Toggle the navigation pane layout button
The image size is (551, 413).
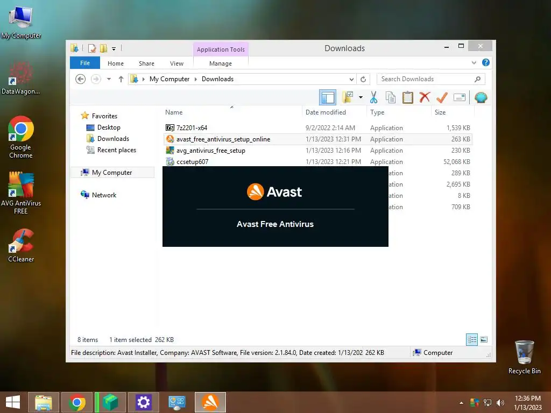coord(328,97)
